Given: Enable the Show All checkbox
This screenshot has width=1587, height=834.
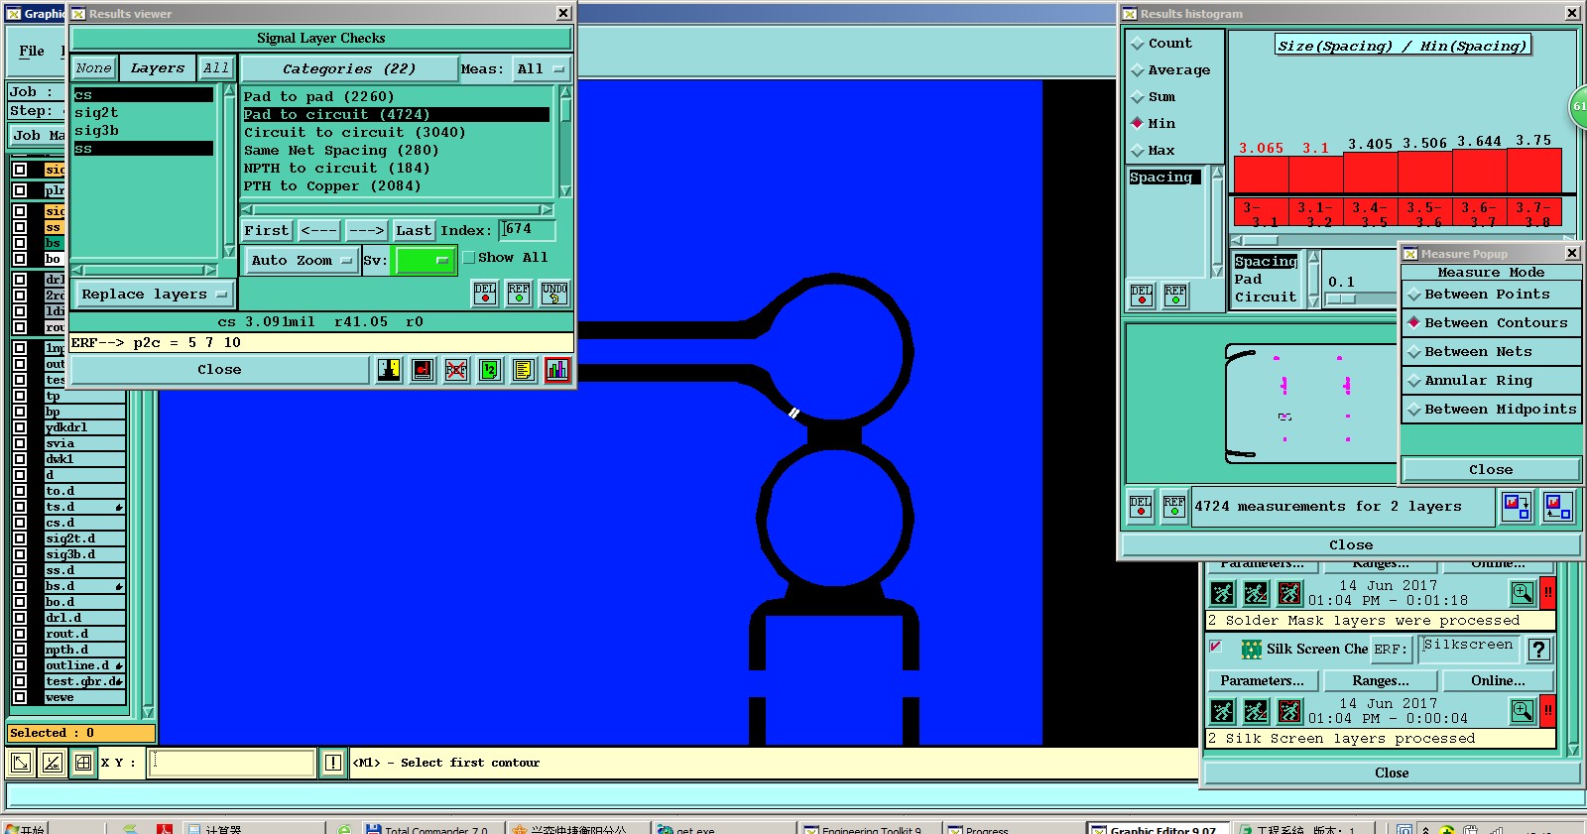Looking at the screenshot, I should click(x=469, y=258).
